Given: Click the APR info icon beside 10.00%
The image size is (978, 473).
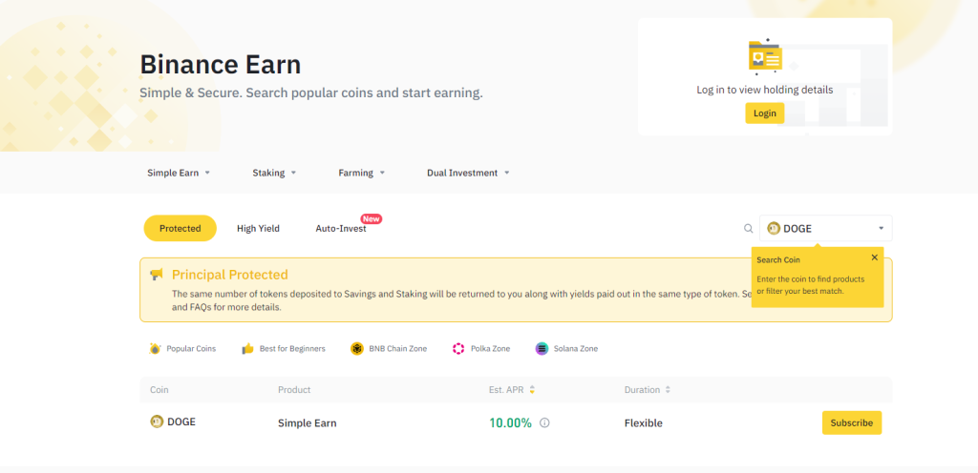Looking at the screenshot, I should (544, 423).
